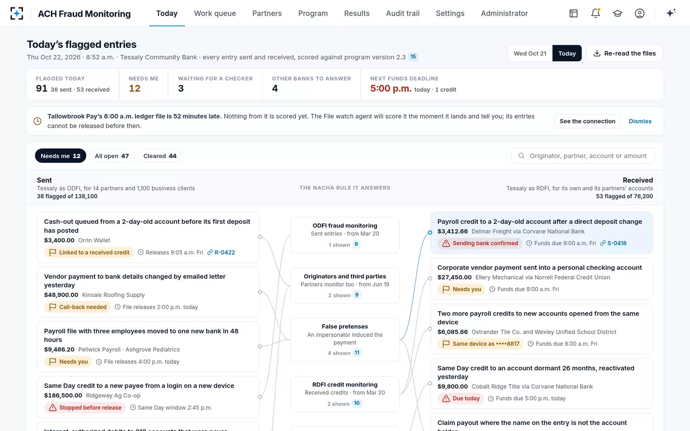This screenshot has height=431, width=690.
Task: Click the Same device as ••••8817 tag
Action: pos(481,344)
